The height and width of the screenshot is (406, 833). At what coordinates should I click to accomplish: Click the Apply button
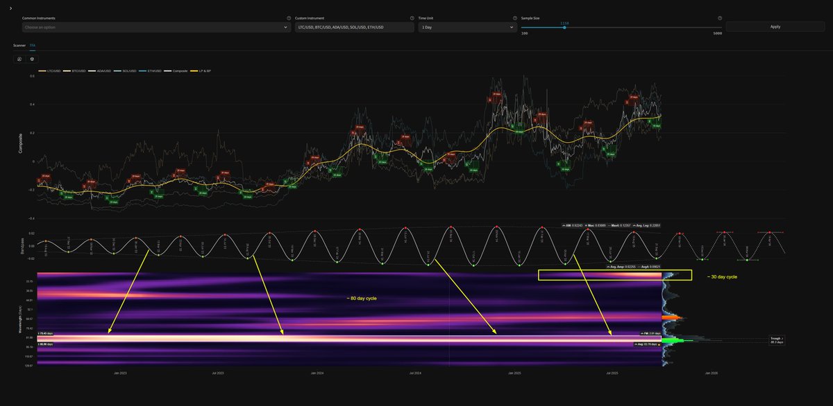click(x=775, y=27)
